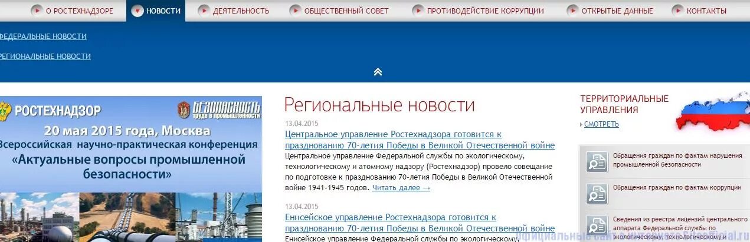Click first news date 13.04.2015
The height and width of the screenshot is (242, 750).
pyautogui.click(x=302, y=124)
